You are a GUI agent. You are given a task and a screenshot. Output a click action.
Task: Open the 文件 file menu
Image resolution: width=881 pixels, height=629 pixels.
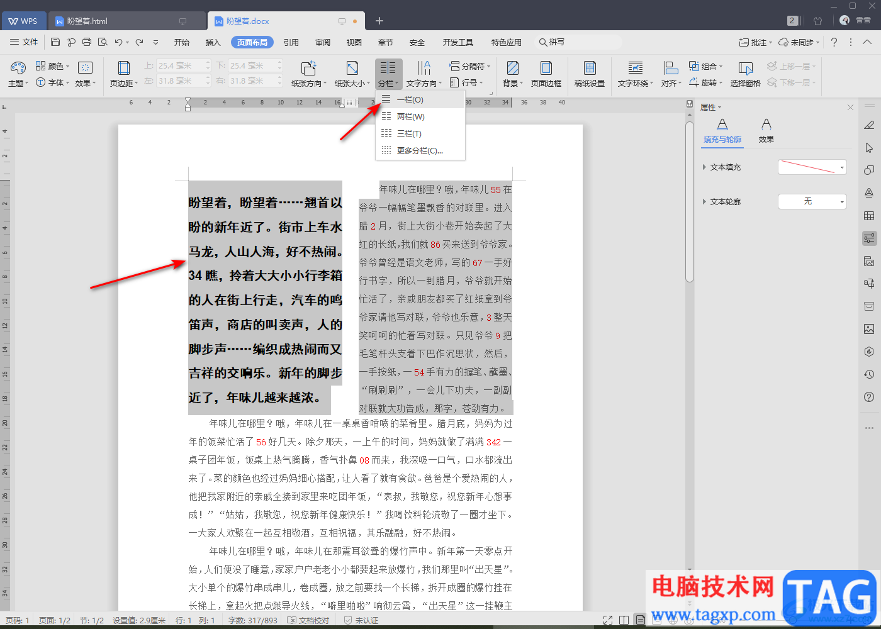(24, 42)
